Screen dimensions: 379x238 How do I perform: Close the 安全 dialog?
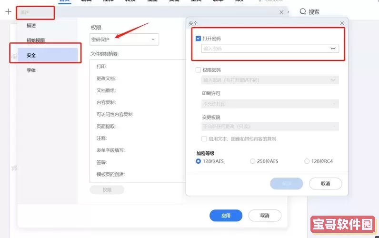click(x=342, y=23)
